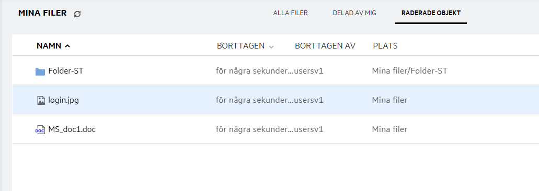Switch to Alla Filer tab
The image size is (539, 191).
click(x=291, y=13)
